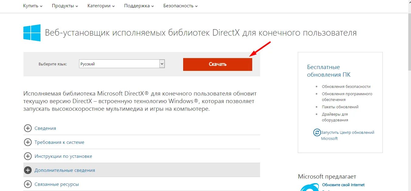411x191 pixels.
Task: Open the Категории menu
Action: pyautogui.click(x=101, y=6)
